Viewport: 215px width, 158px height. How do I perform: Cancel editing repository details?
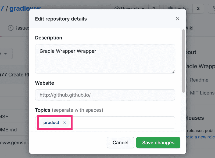pos(120,143)
